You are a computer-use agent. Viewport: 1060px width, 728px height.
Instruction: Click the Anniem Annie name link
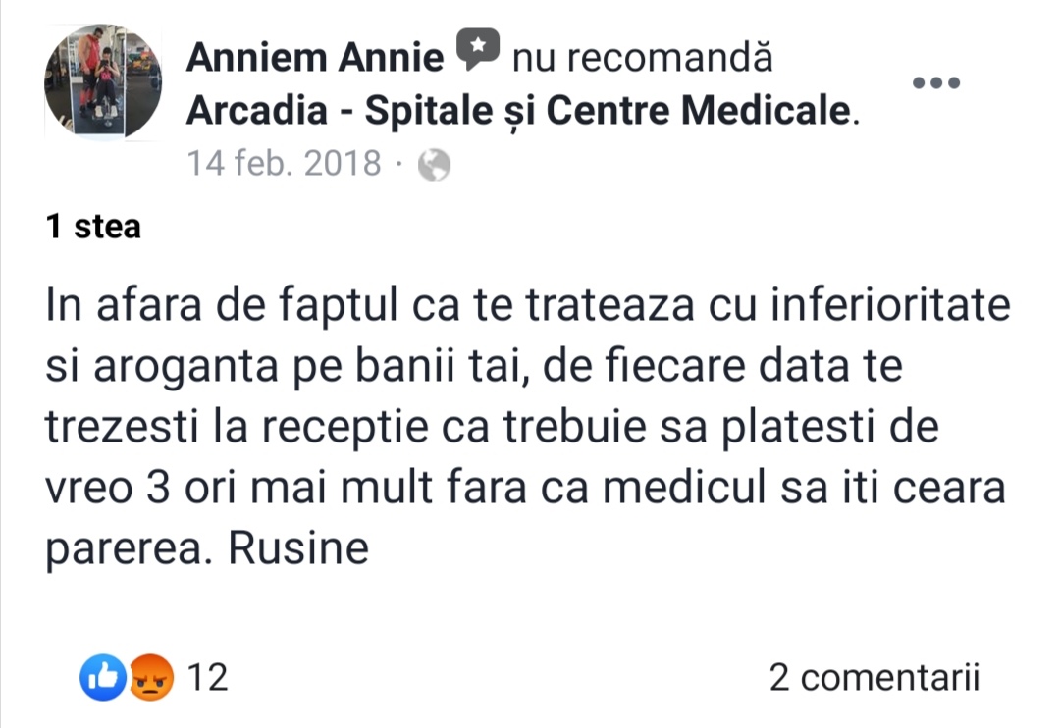(x=315, y=57)
